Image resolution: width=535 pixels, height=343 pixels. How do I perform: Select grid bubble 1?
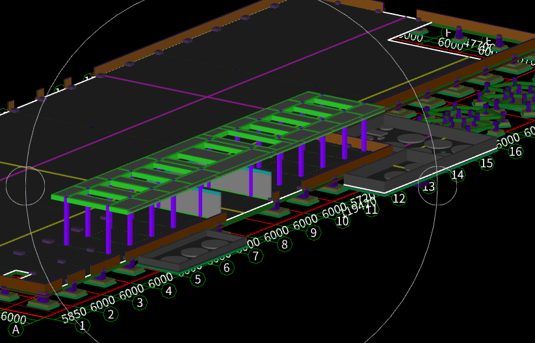tap(82, 325)
